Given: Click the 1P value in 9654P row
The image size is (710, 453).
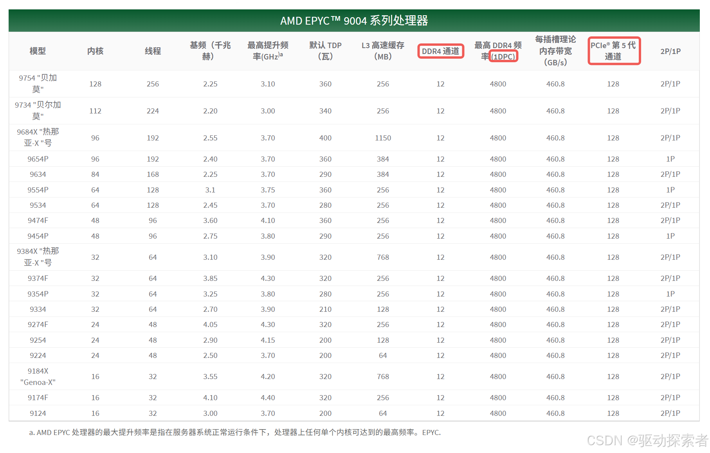Looking at the screenshot, I should click(670, 159).
